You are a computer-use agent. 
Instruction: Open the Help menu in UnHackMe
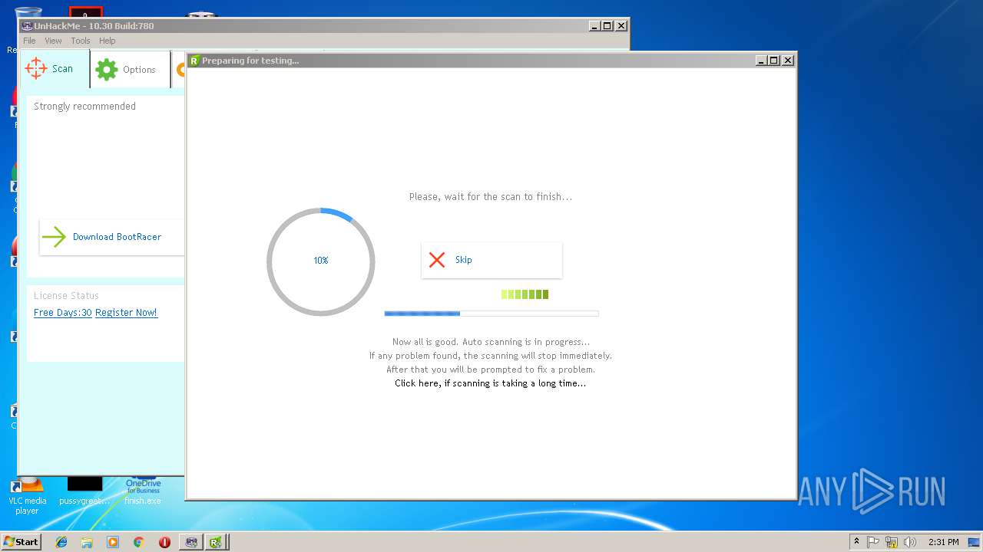[x=107, y=41]
